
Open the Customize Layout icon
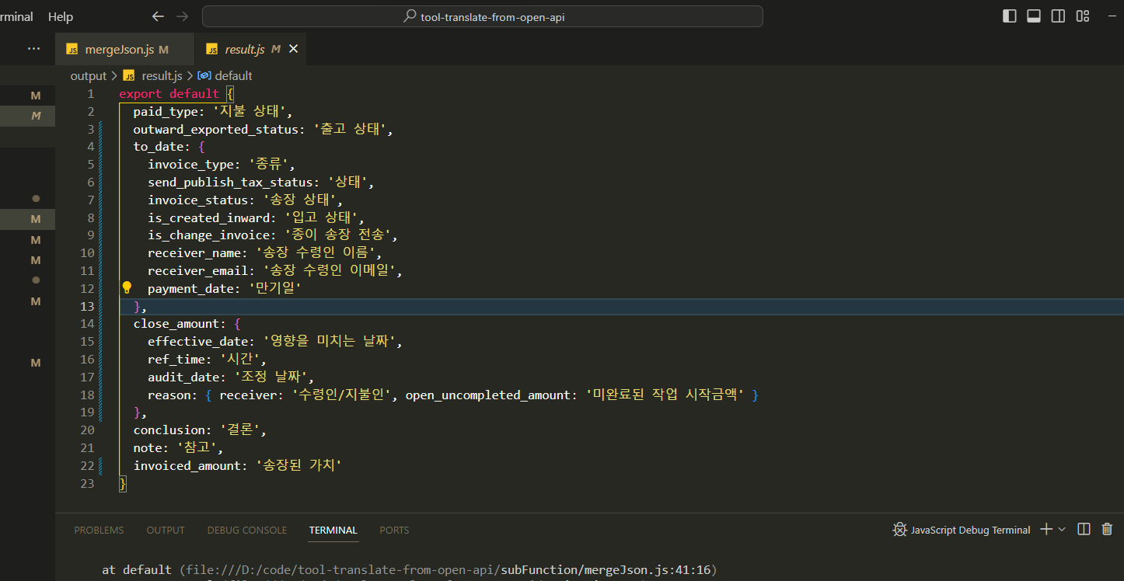1083,16
